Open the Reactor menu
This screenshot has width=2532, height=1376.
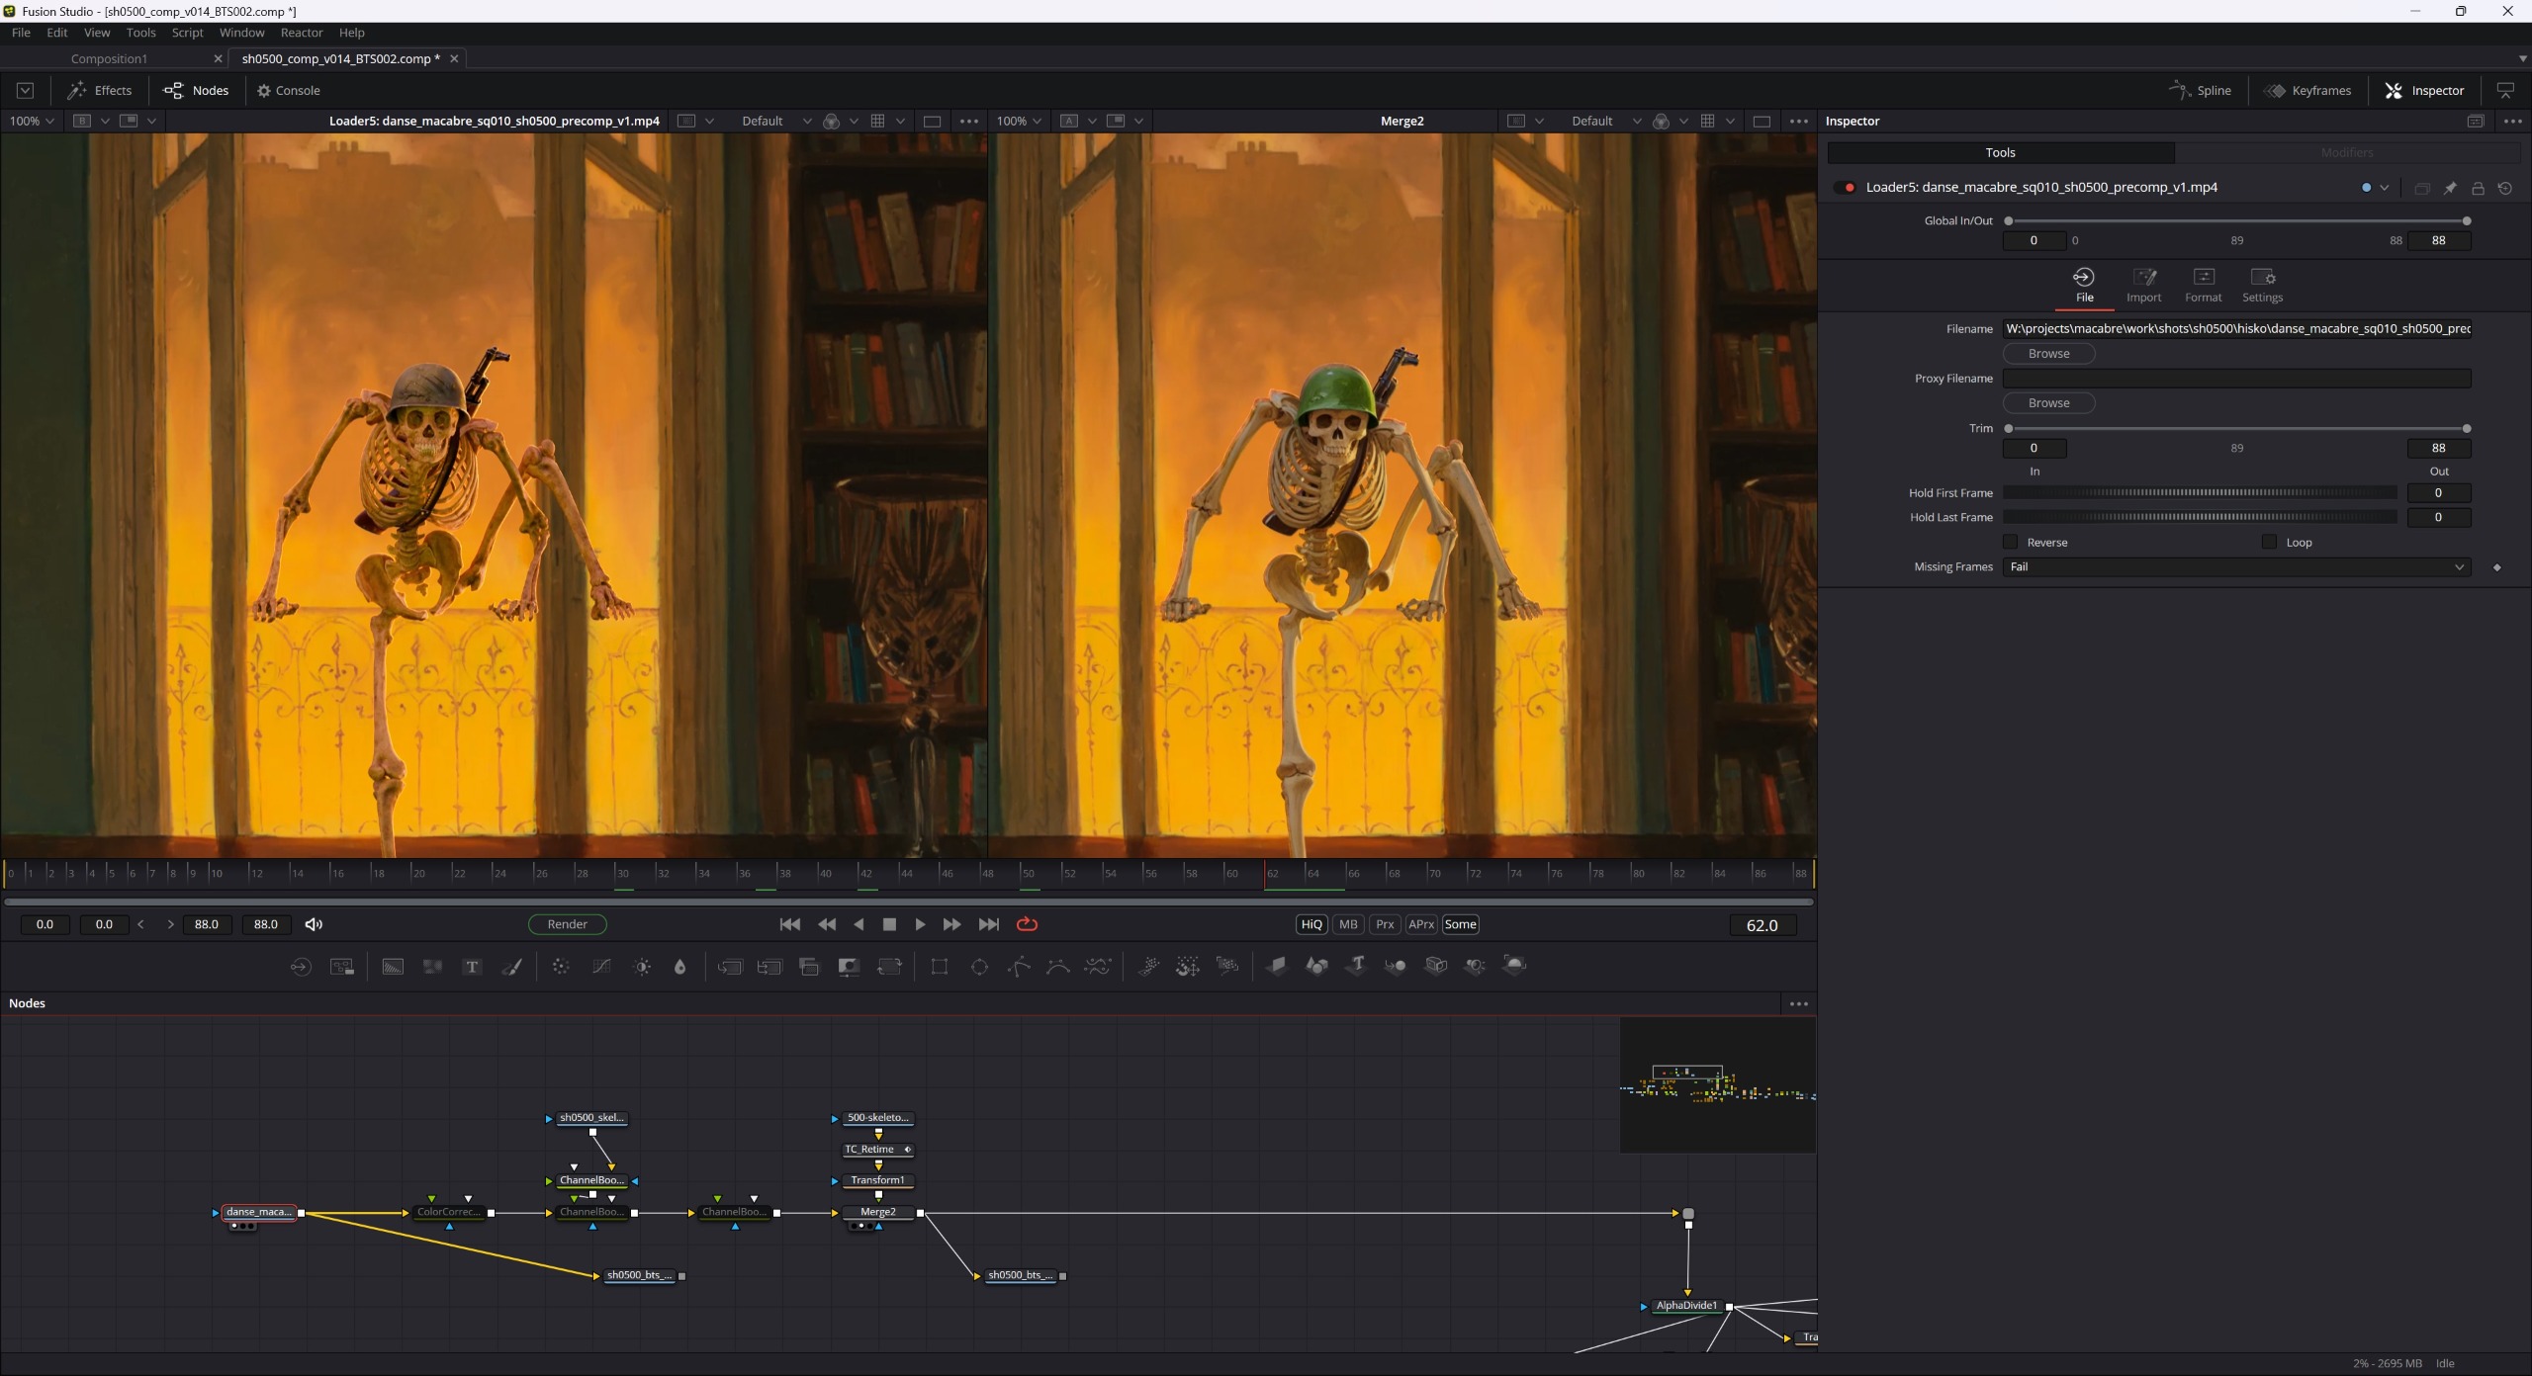coord(301,33)
